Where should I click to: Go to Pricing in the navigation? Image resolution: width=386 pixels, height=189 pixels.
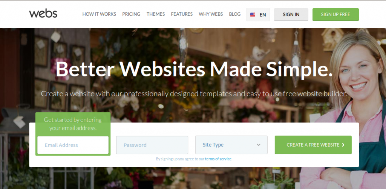[x=131, y=14]
